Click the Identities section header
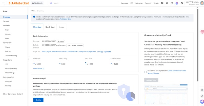The height and width of the screenshot is (106, 204). [x=6, y=26]
